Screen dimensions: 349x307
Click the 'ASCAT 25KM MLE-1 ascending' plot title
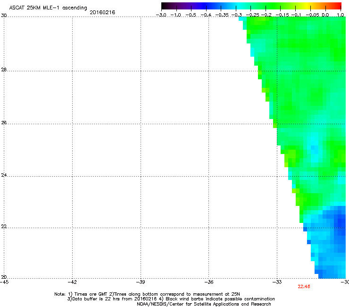point(48,8)
